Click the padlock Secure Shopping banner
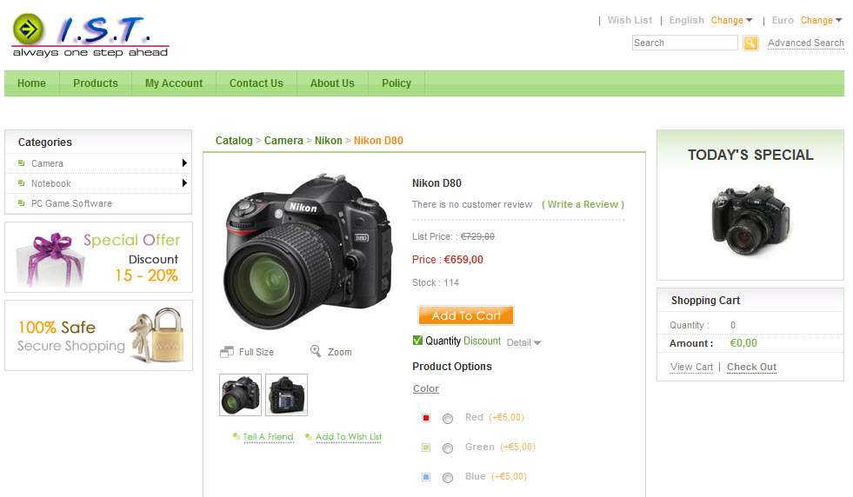This screenshot has width=853, height=497. tap(98, 335)
